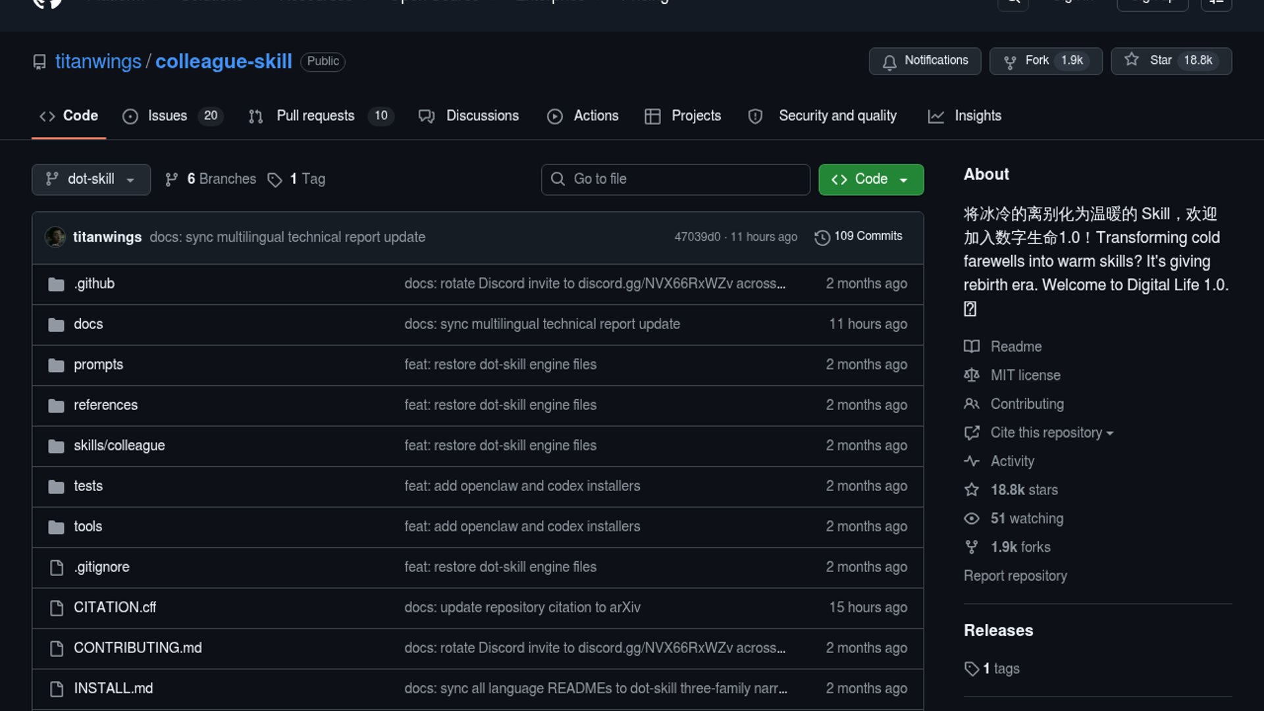Open the dot-skill branch selector dropdown
Viewport: 1264px width, 711px height.
(91, 179)
